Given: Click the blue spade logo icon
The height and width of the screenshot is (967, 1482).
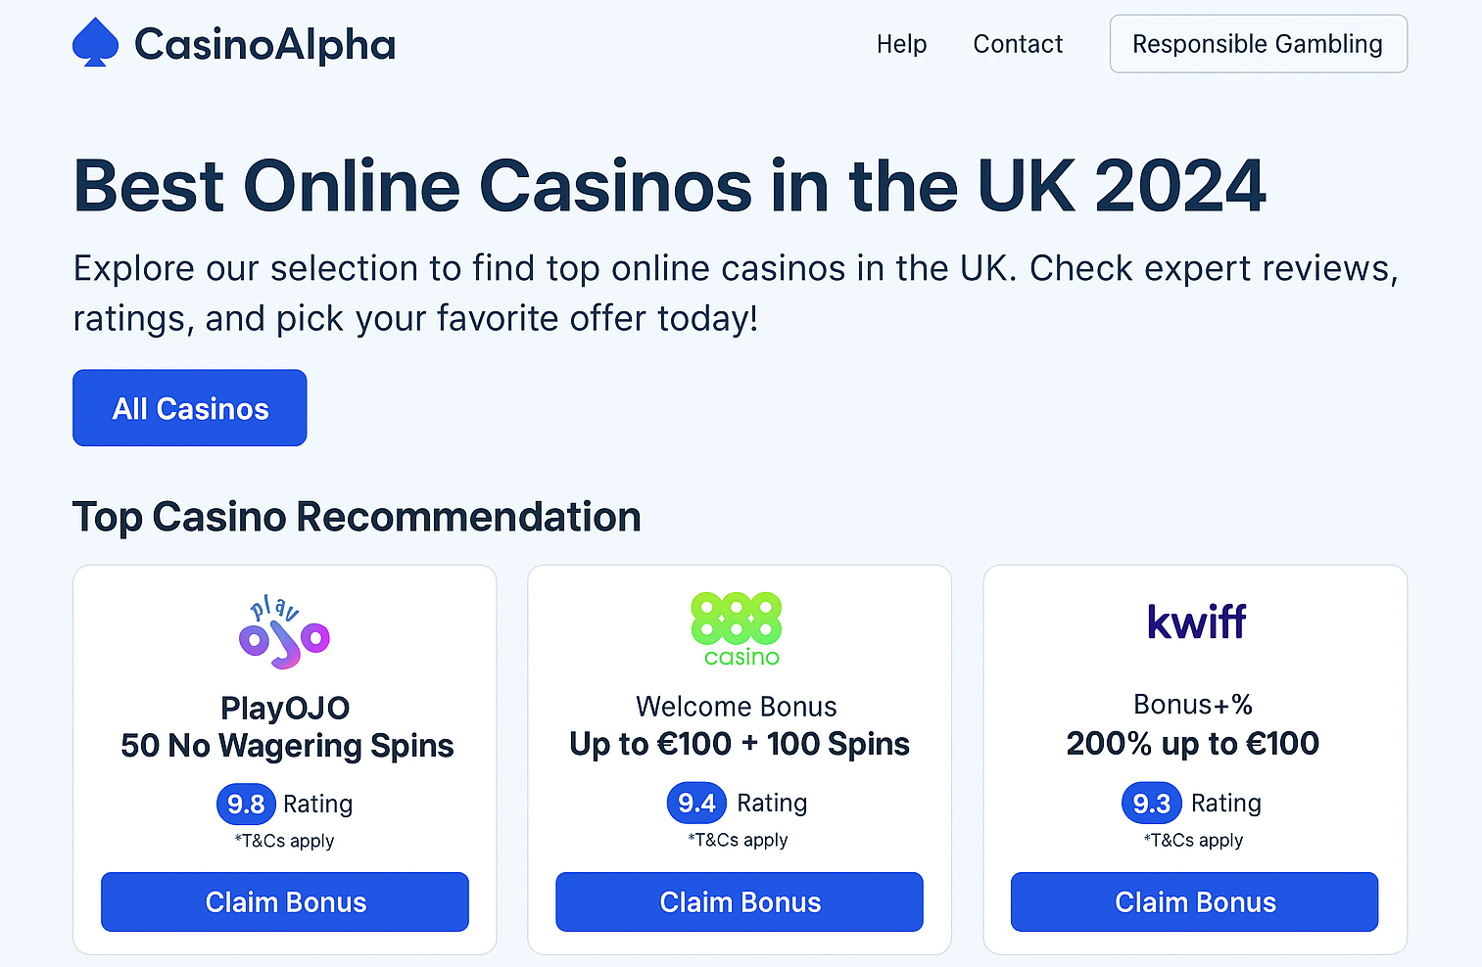Looking at the screenshot, I should pos(95,43).
